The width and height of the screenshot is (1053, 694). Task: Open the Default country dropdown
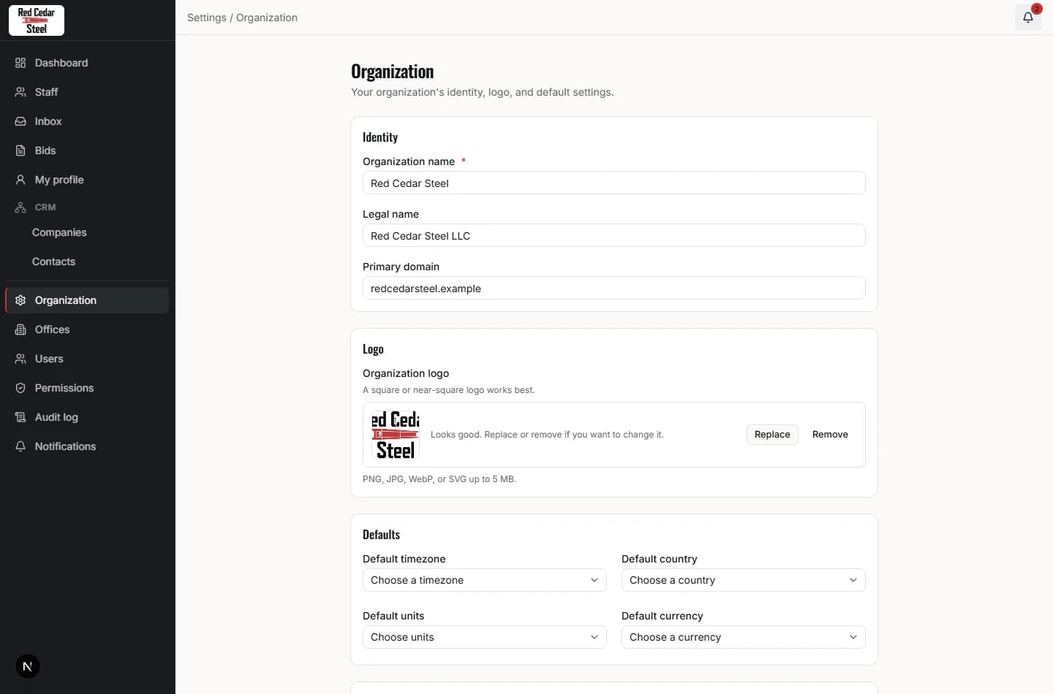point(743,580)
